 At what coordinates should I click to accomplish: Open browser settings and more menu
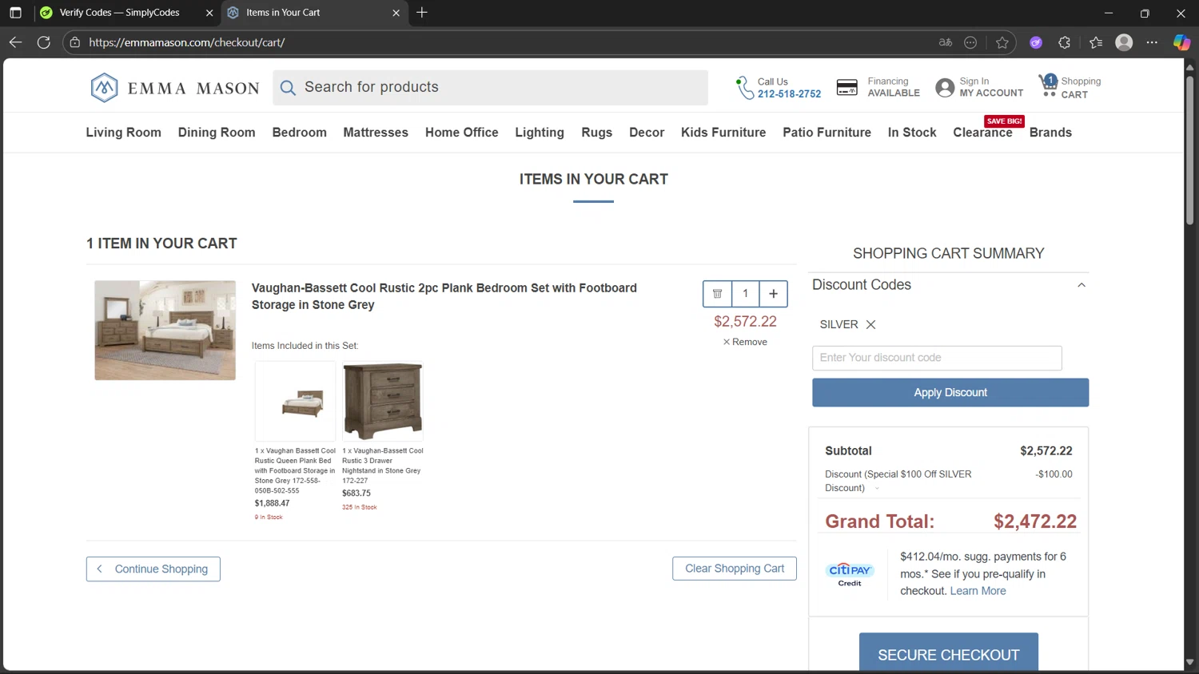coord(1152,42)
